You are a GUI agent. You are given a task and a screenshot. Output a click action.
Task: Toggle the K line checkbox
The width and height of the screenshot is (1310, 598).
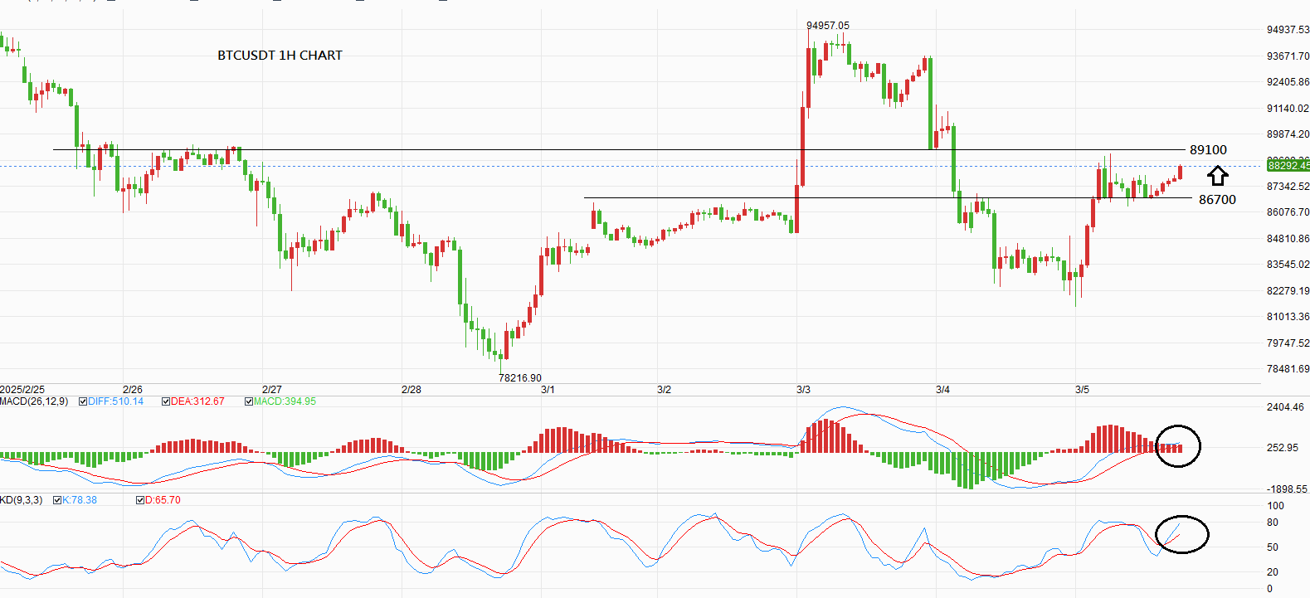click(57, 500)
